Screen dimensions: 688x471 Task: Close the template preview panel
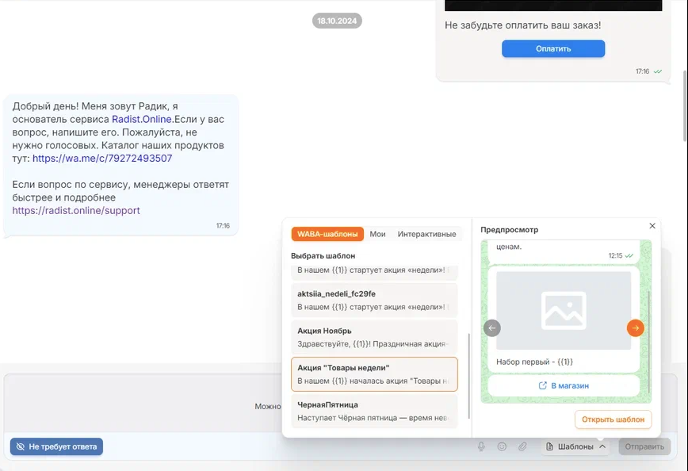click(x=652, y=226)
